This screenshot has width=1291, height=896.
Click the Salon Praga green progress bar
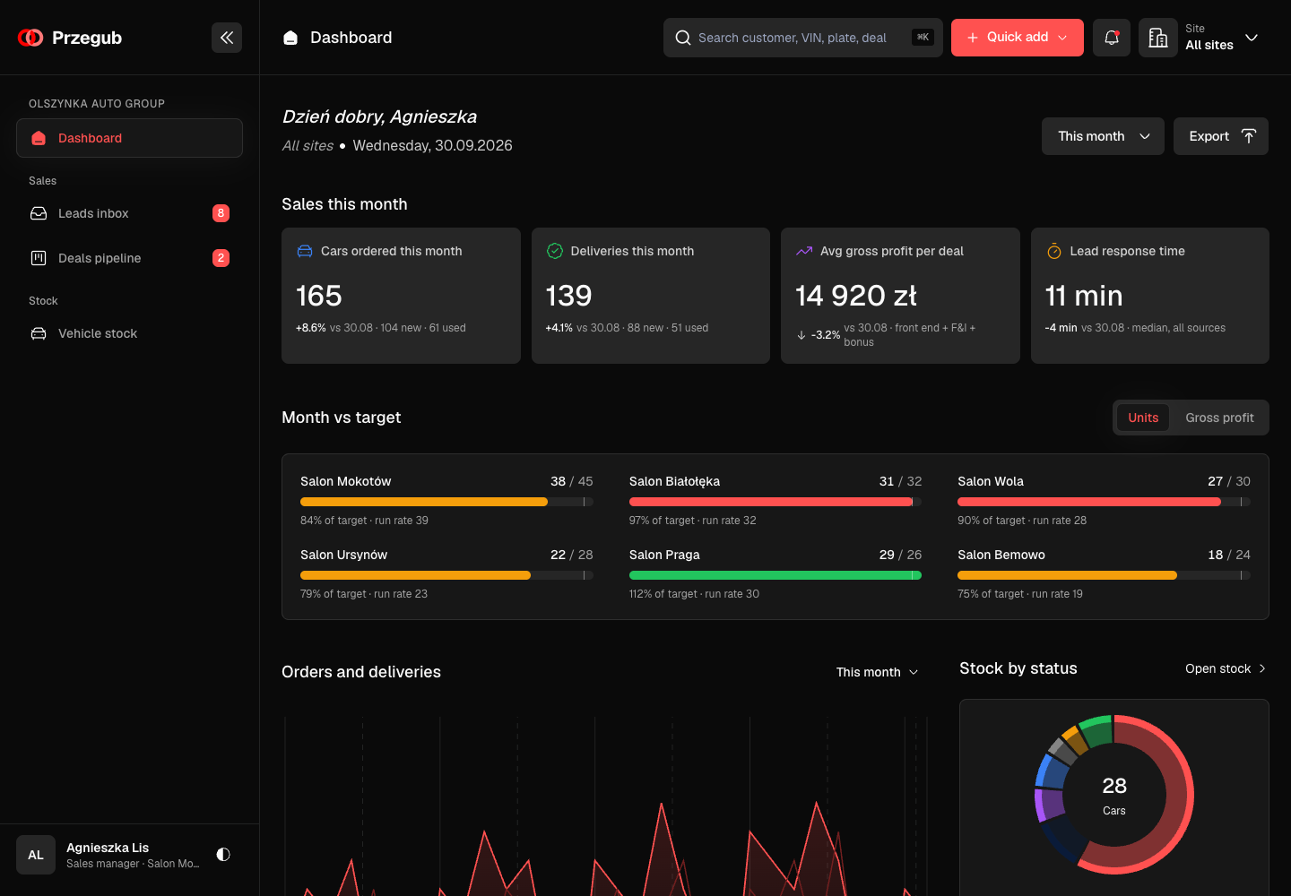point(775,575)
